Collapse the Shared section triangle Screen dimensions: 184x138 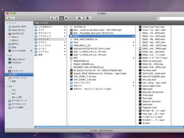[x=7, y=56]
